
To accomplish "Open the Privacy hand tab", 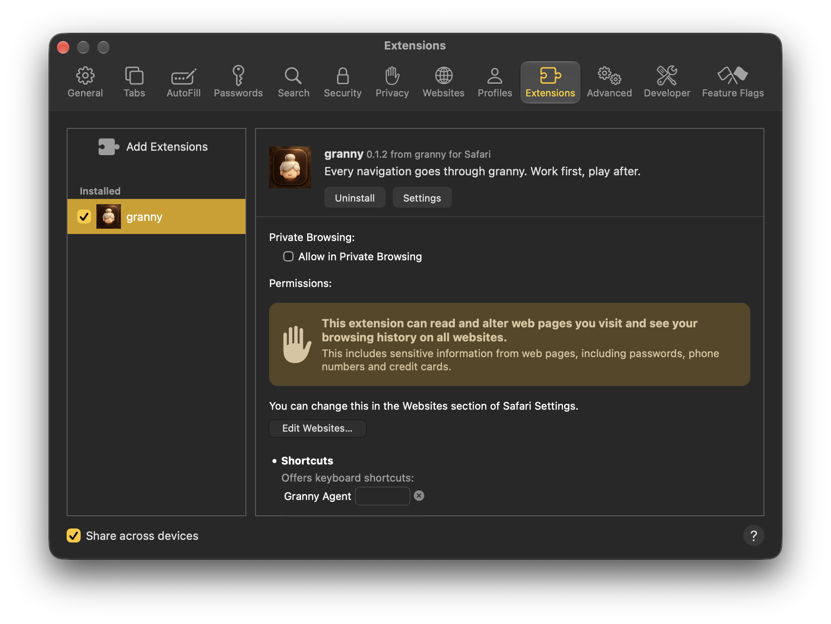I will click(392, 82).
